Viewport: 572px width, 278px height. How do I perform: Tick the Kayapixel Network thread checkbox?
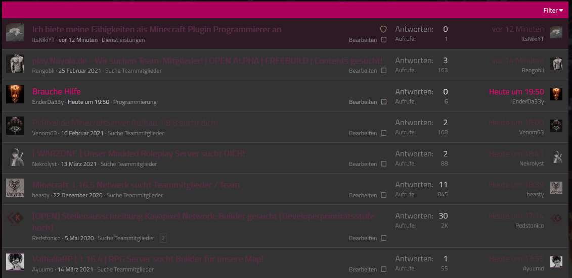(x=384, y=238)
